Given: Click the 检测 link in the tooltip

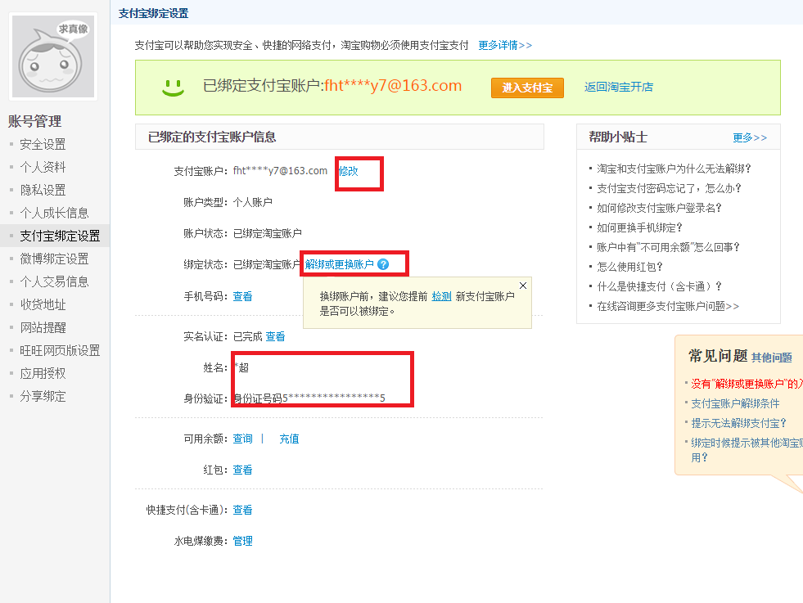Looking at the screenshot, I should [441, 296].
